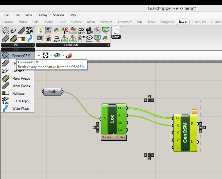This screenshot has width=222, height=179.
Task: Select the GenericOSM street-network icon in the Elk panel
Action: (6, 31)
